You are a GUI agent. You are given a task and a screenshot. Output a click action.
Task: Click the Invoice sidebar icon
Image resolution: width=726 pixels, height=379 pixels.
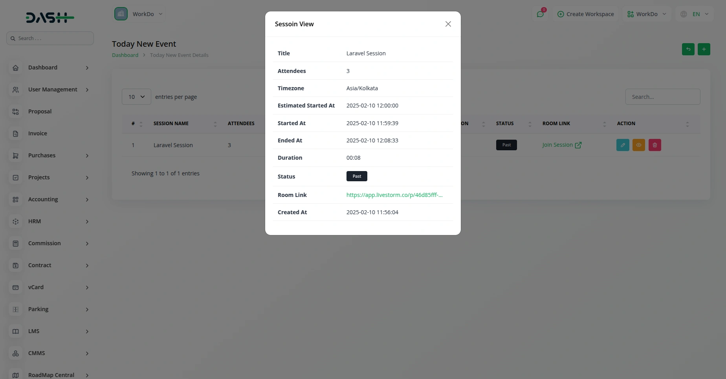(x=16, y=134)
